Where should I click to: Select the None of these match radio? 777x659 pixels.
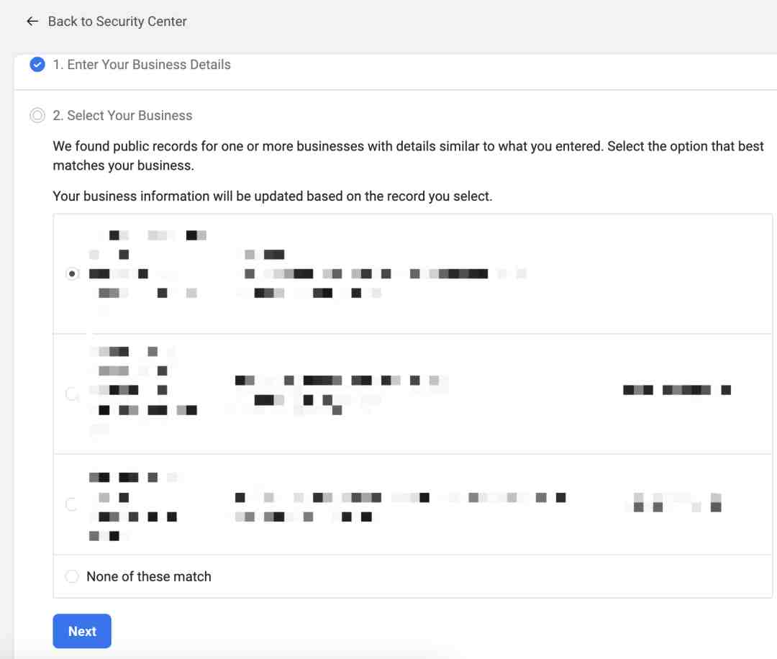click(x=73, y=576)
